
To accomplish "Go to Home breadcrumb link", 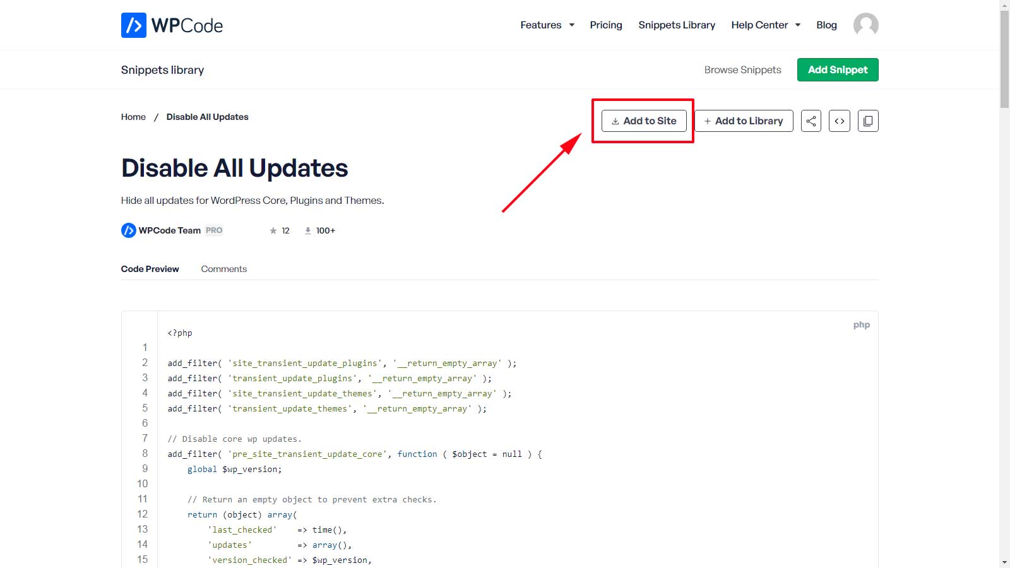I will 133,117.
